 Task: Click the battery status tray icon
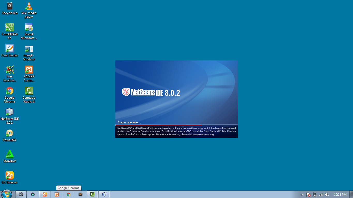[x=315, y=195]
